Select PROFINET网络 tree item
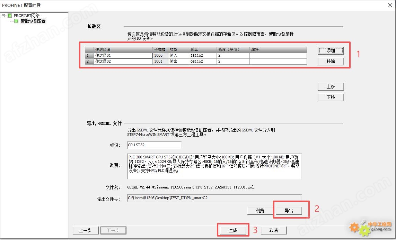 (x=27, y=16)
